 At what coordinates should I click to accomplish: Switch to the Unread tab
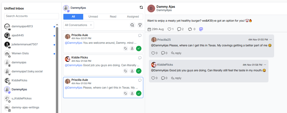click(x=93, y=16)
